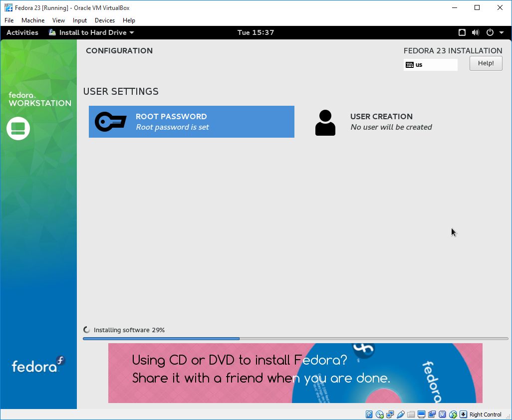Expand the Install to Hard Drive app menu
This screenshot has width=512, height=420.
pyautogui.click(x=132, y=32)
